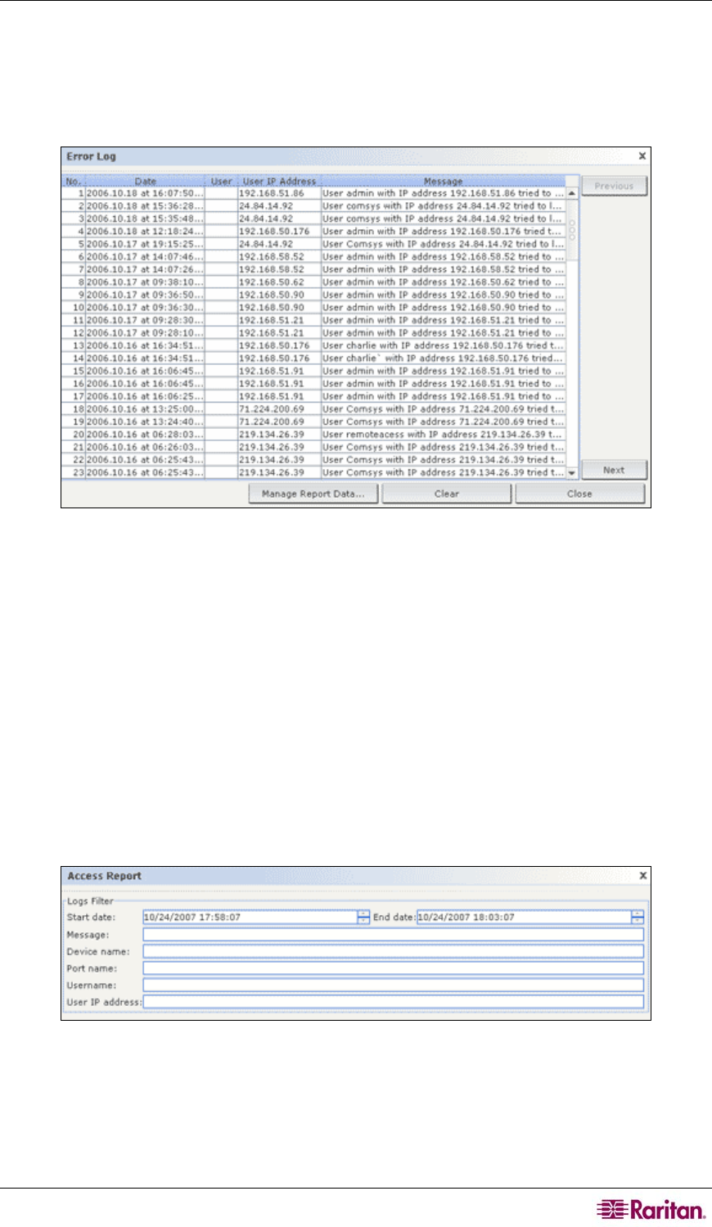Close the Error Log window with X

pos(642,156)
